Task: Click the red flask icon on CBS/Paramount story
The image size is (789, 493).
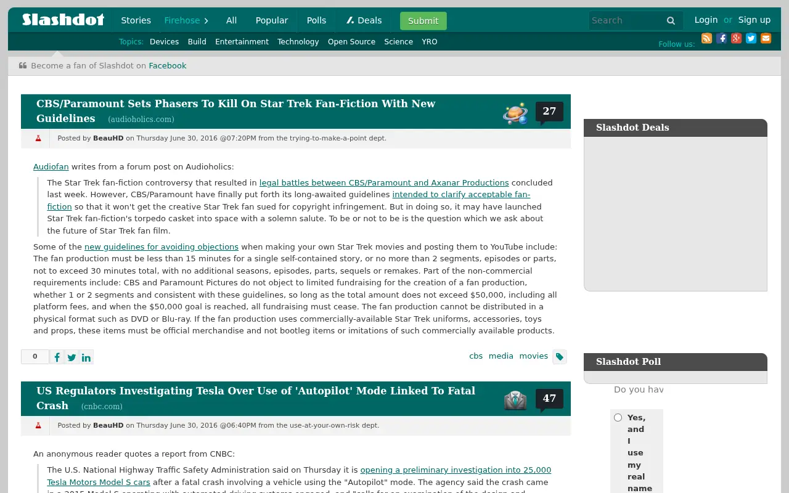Action: (38, 139)
